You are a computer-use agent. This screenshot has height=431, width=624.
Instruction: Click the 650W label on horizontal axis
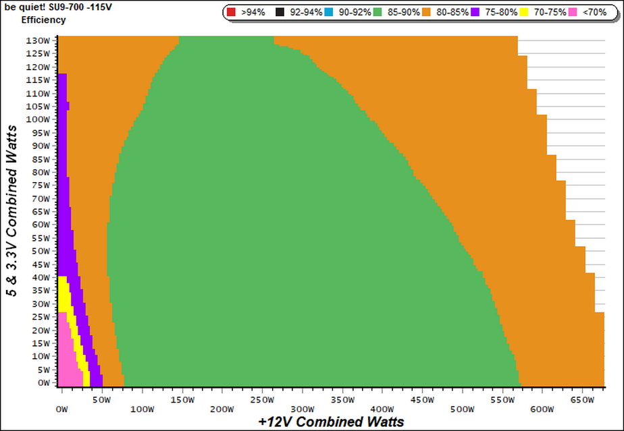coord(582,400)
